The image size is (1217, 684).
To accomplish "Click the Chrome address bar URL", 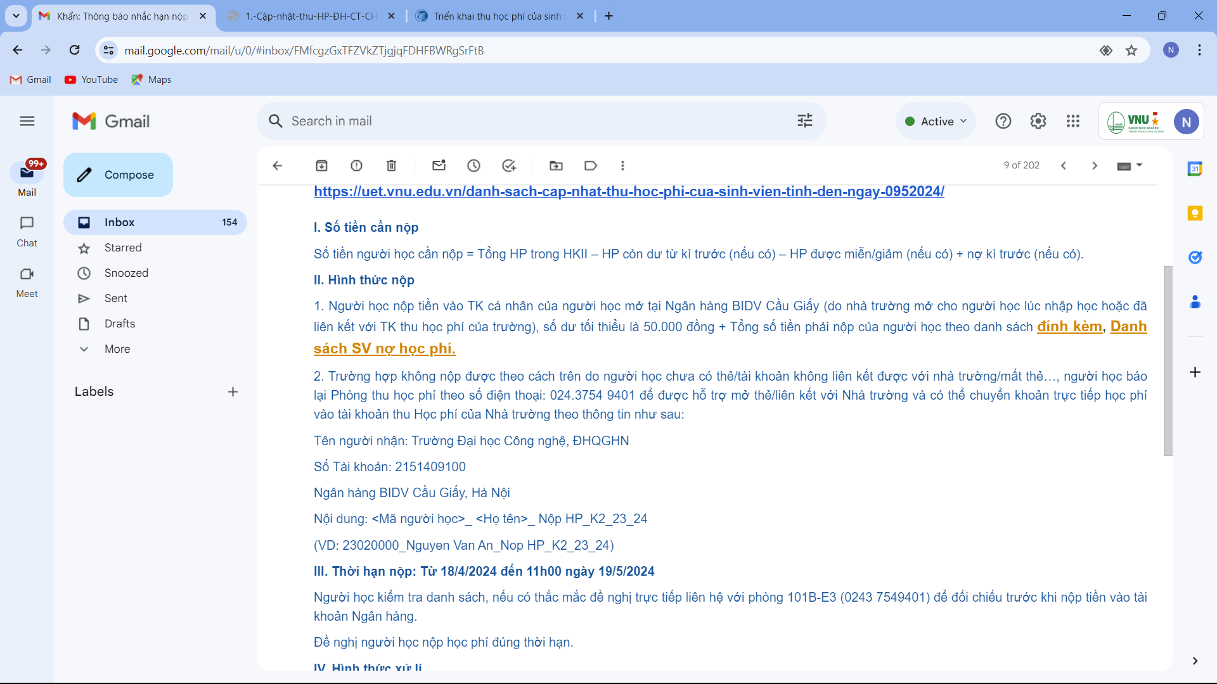I will click(x=304, y=51).
